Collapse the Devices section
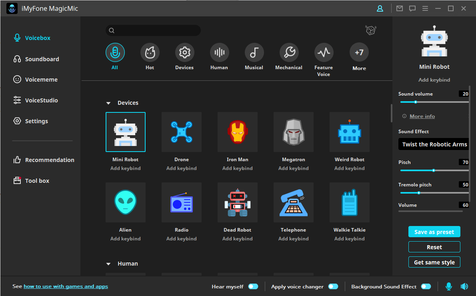The height and width of the screenshot is (296, 476). (x=108, y=103)
